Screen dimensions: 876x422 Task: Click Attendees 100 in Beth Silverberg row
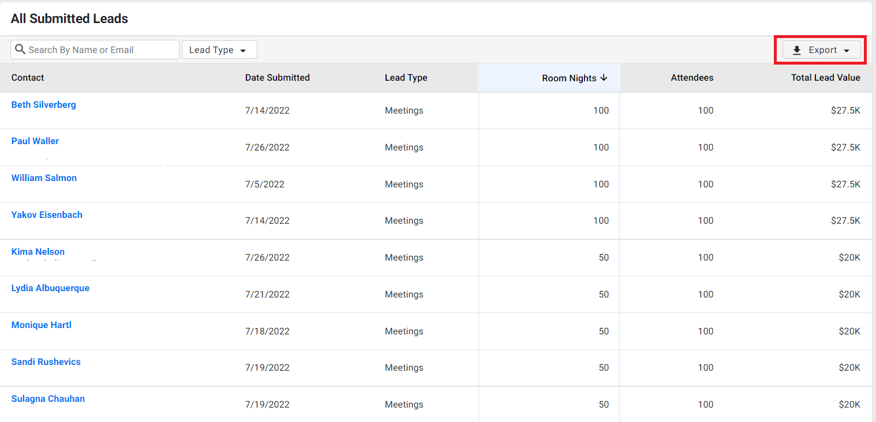(x=705, y=110)
